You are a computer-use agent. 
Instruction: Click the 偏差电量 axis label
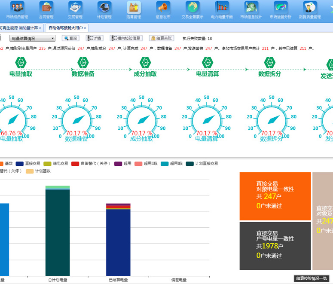pyautogui.click(x=179, y=280)
